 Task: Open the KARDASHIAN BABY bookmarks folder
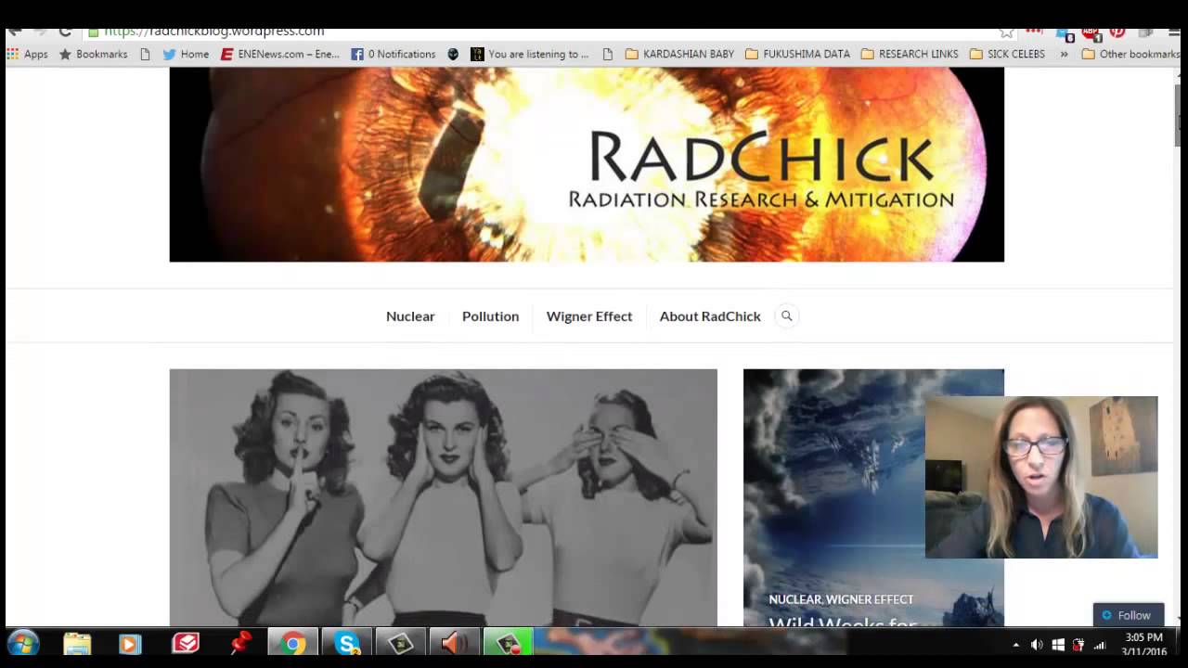(679, 54)
